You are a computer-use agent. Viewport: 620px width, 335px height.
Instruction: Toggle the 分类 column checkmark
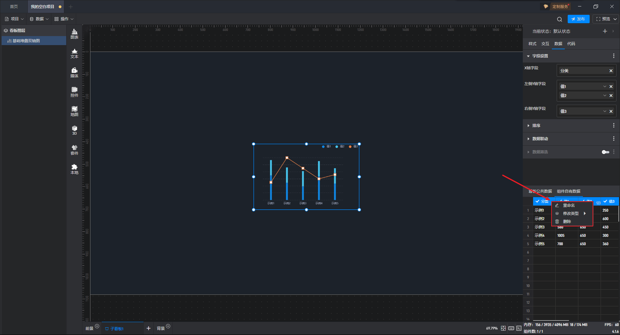[x=537, y=201]
